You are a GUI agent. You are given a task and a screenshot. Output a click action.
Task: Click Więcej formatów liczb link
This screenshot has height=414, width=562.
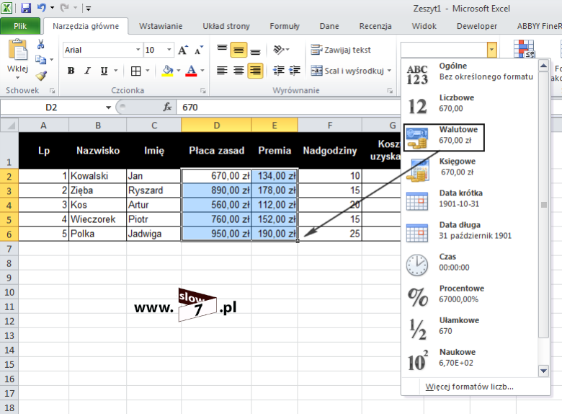tap(469, 387)
